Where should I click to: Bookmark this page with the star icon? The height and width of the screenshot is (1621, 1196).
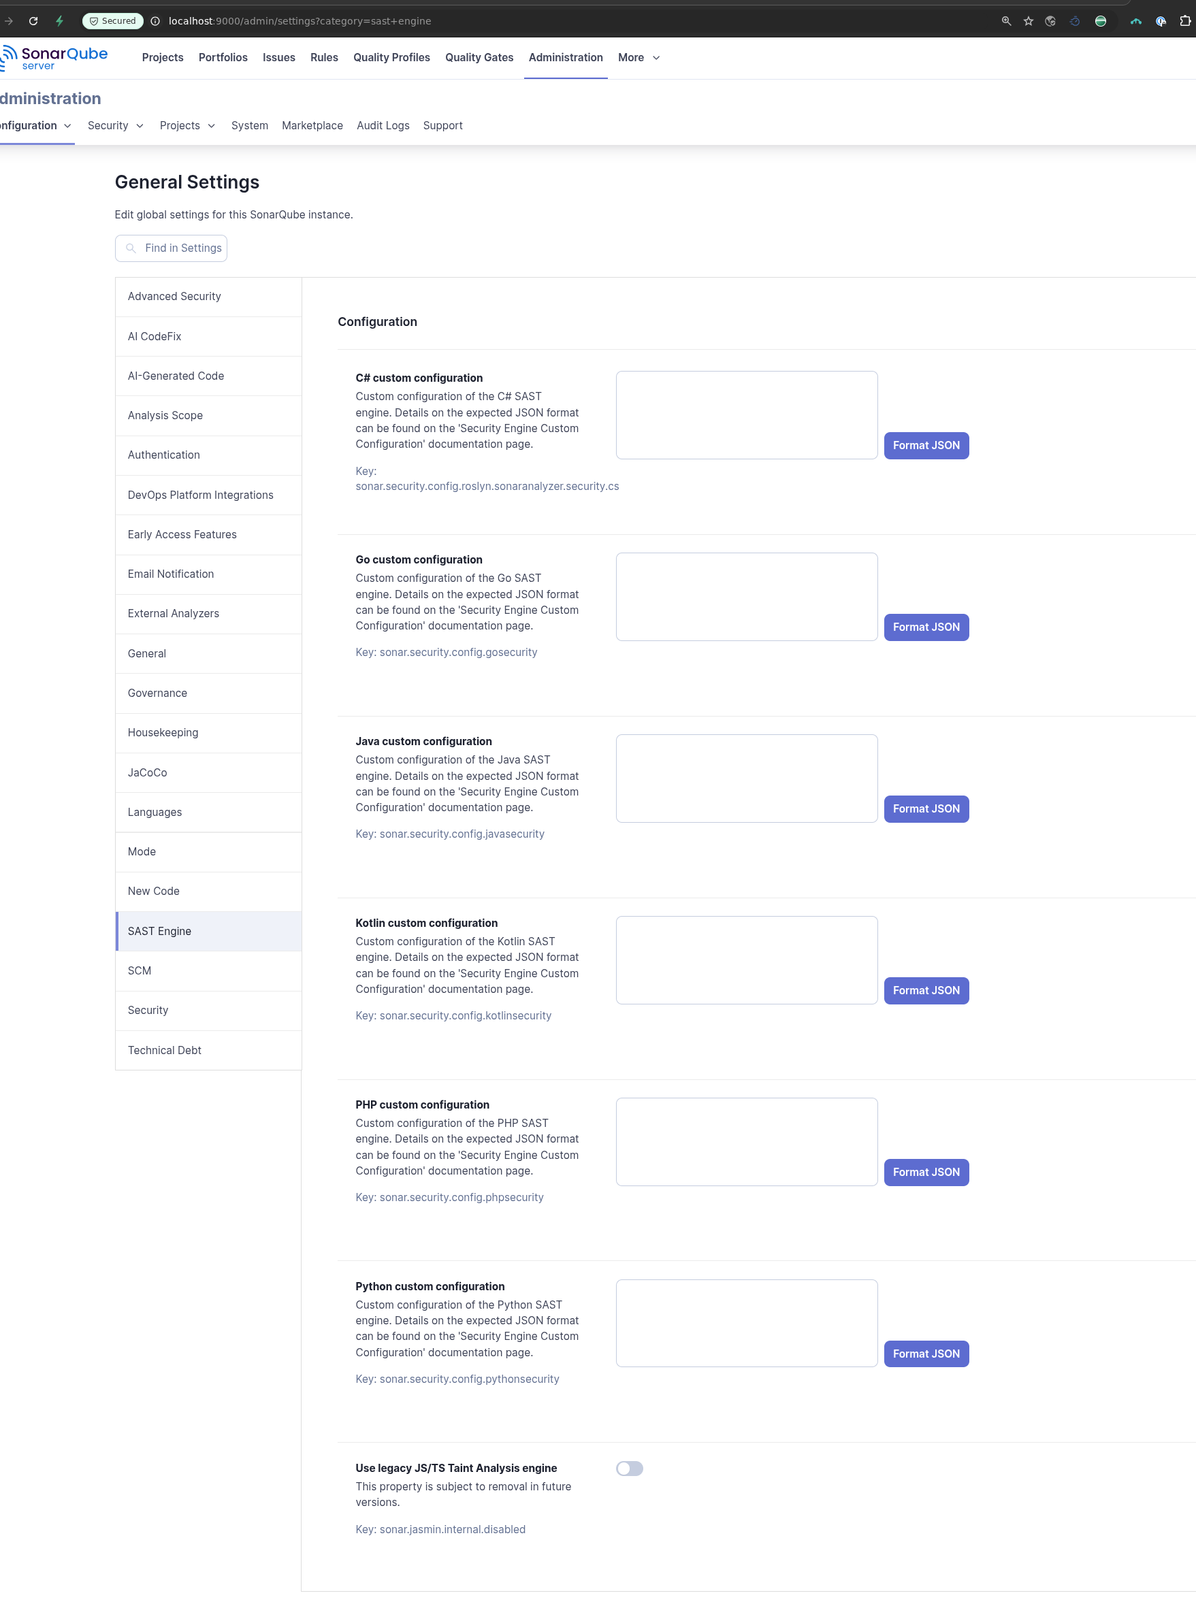[x=1028, y=21]
